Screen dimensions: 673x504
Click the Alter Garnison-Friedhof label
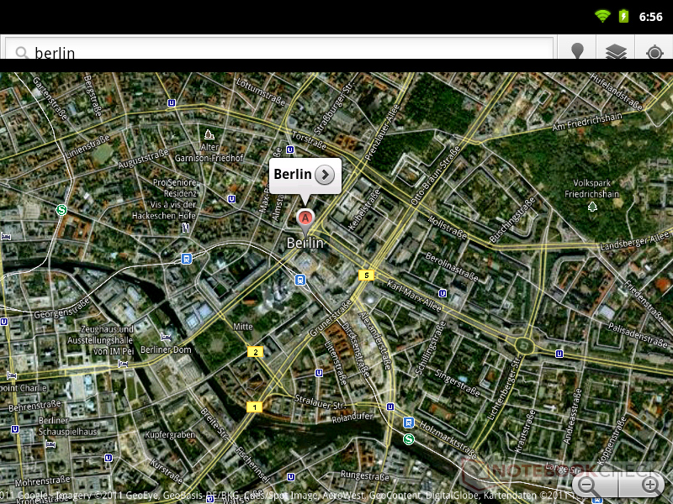click(209, 153)
